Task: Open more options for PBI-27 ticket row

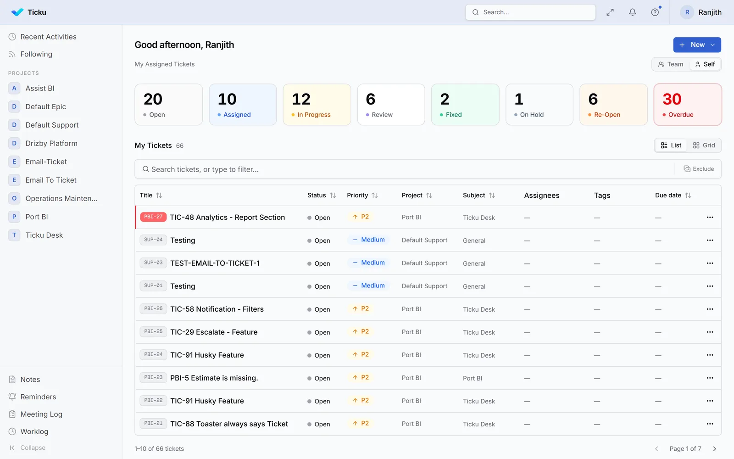Action: point(710,218)
